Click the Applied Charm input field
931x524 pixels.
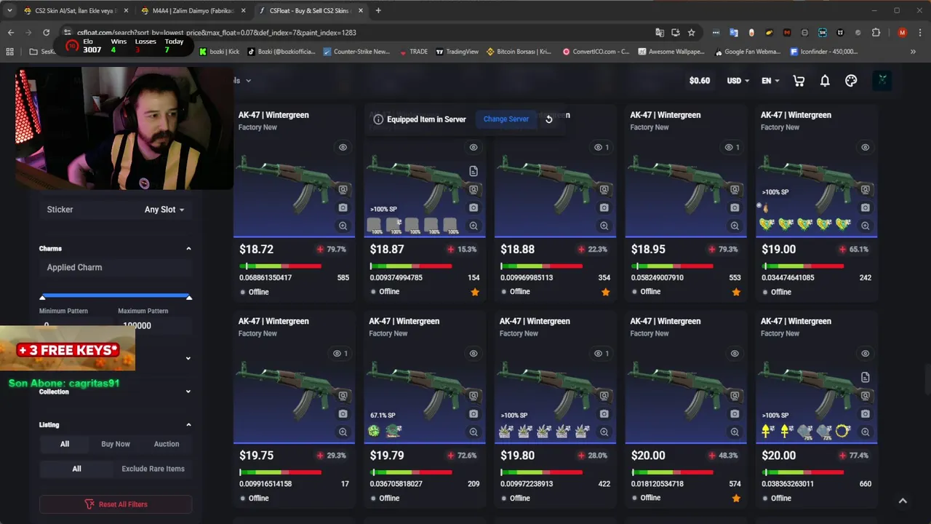116,268
